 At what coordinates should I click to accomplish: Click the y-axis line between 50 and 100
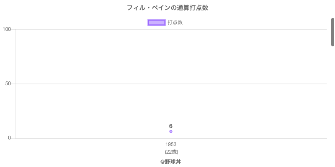click(15, 56)
